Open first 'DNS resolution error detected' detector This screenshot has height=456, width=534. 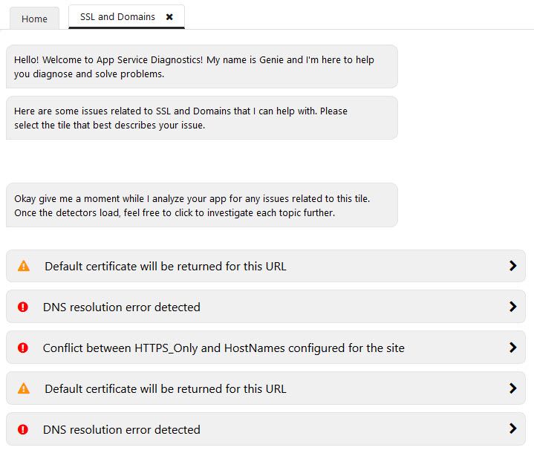click(266, 307)
